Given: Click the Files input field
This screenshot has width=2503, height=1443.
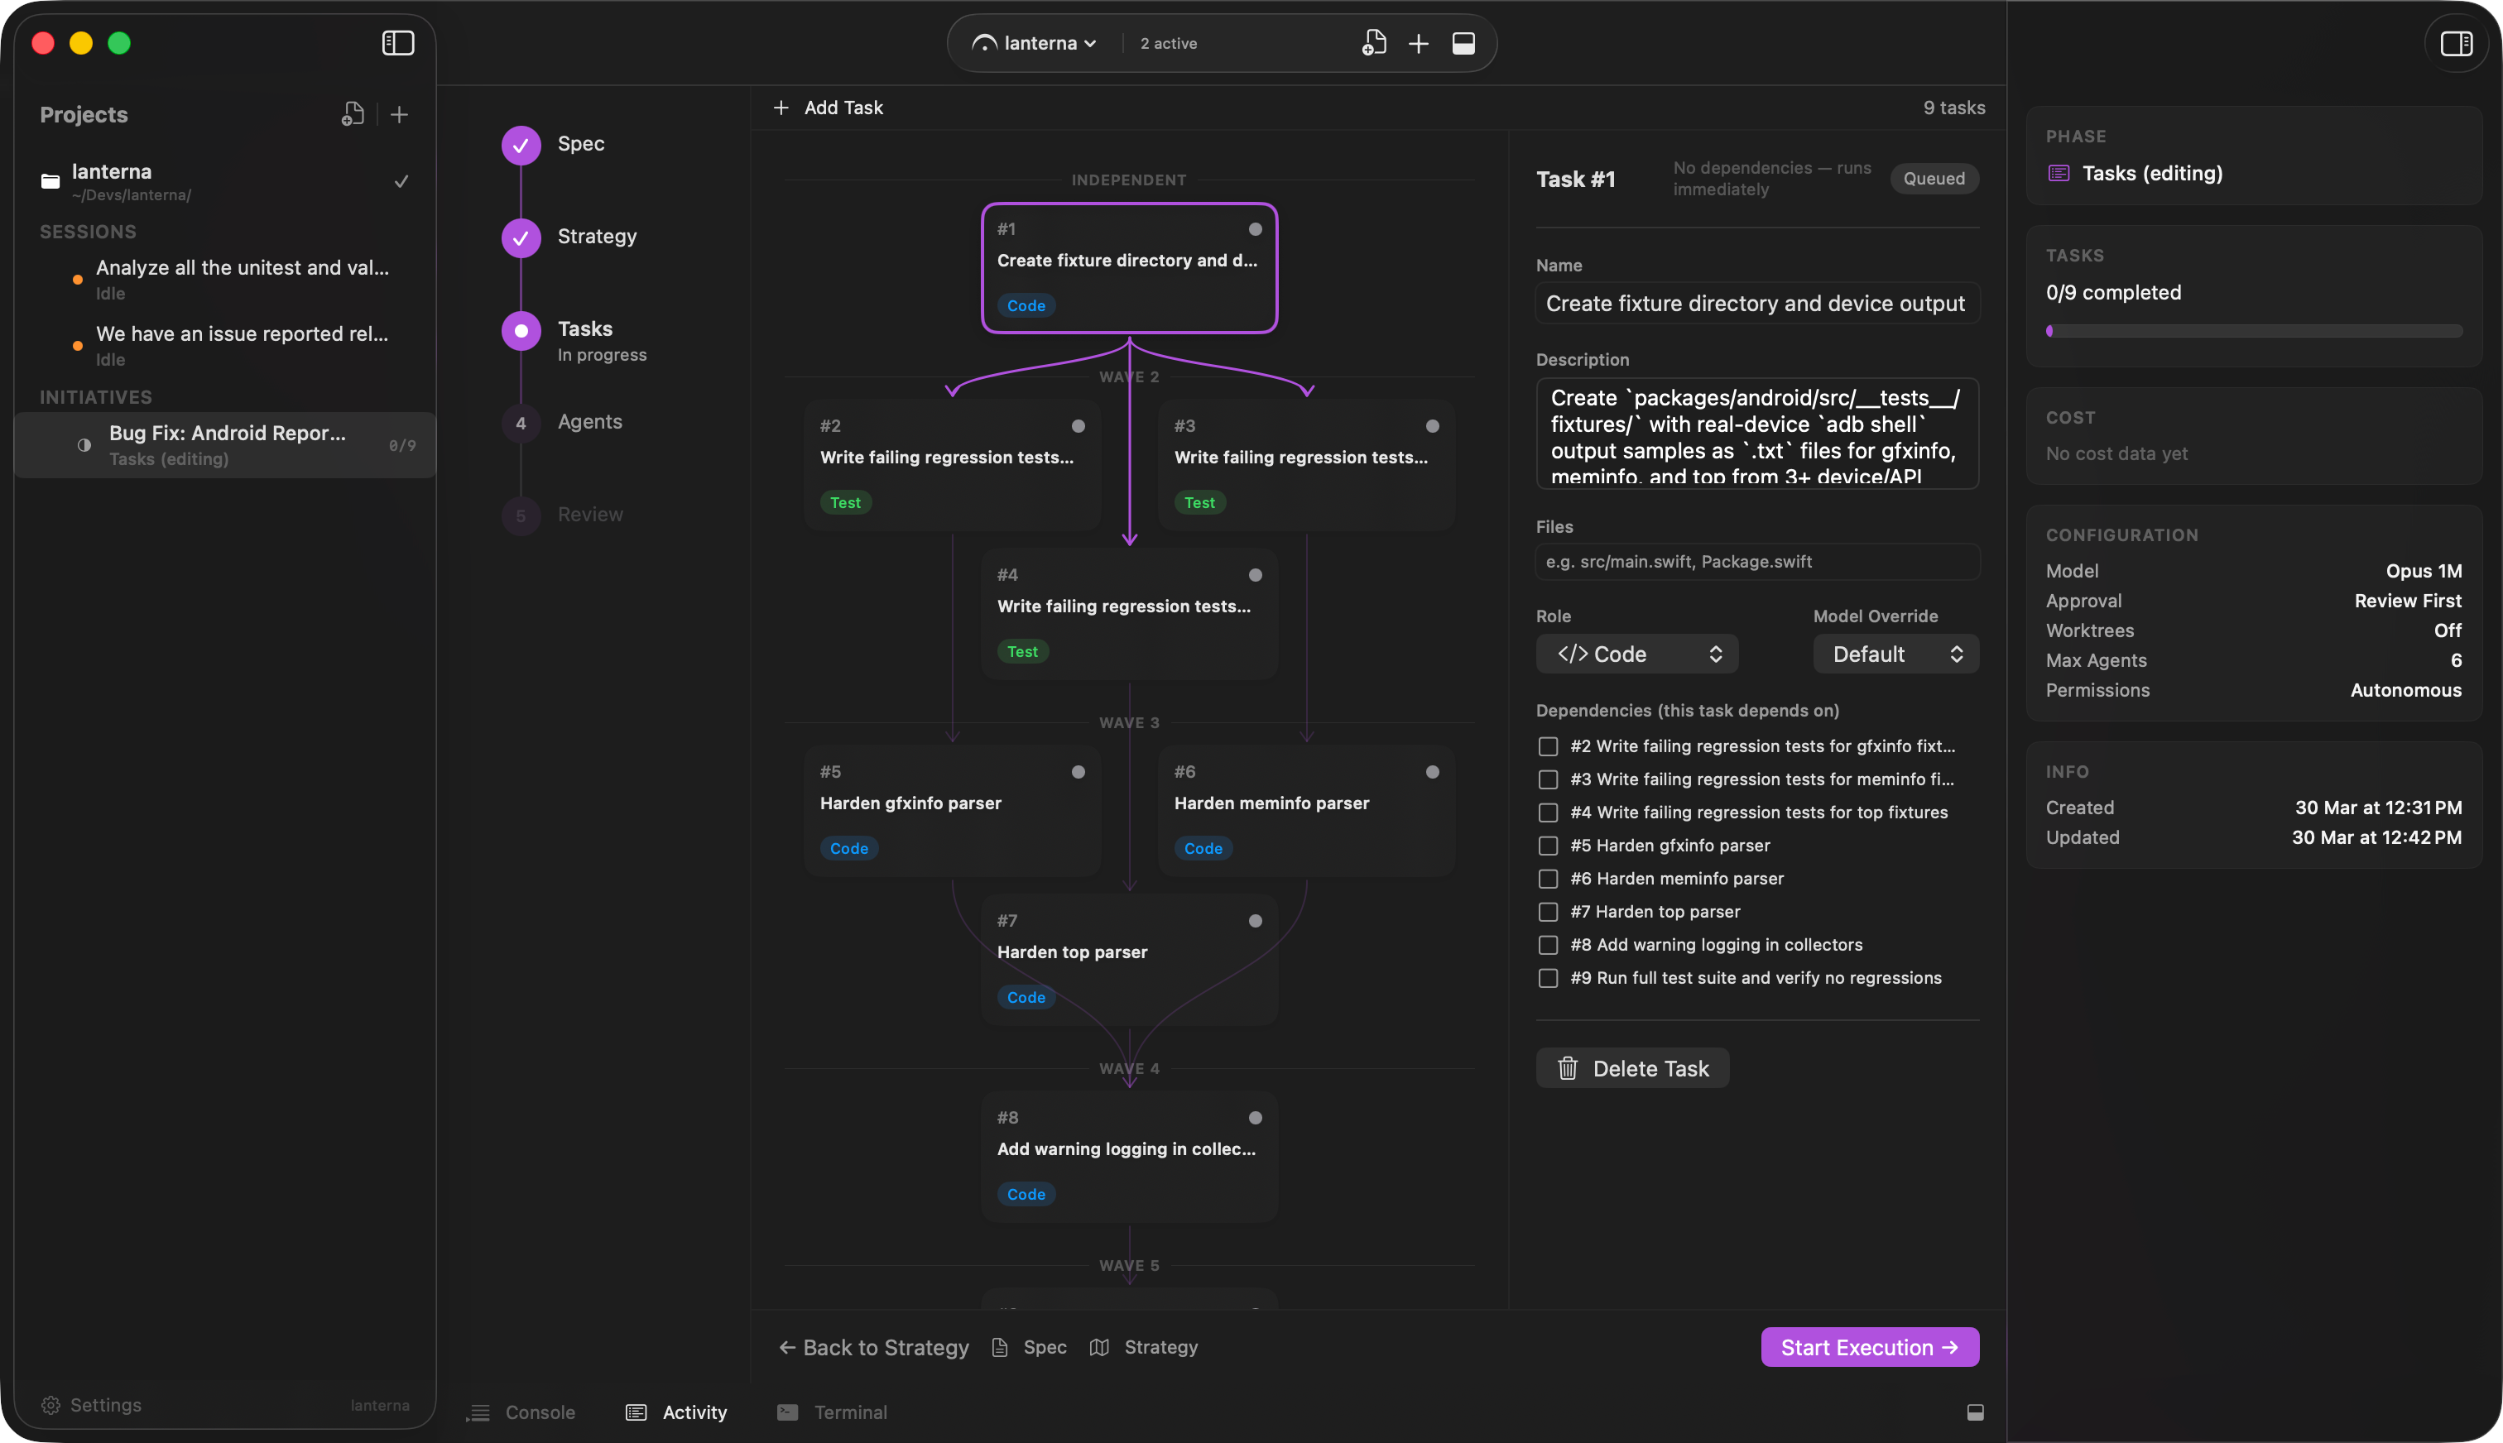Looking at the screenshot, I should 1757,562.
